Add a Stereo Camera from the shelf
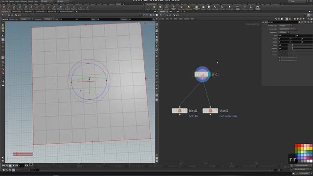The height and width of the screenshot is (176, 313). click(238, 8)
